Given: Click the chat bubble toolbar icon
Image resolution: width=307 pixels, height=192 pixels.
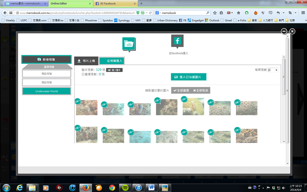Looking at the screenshot, I should (271, 13).
